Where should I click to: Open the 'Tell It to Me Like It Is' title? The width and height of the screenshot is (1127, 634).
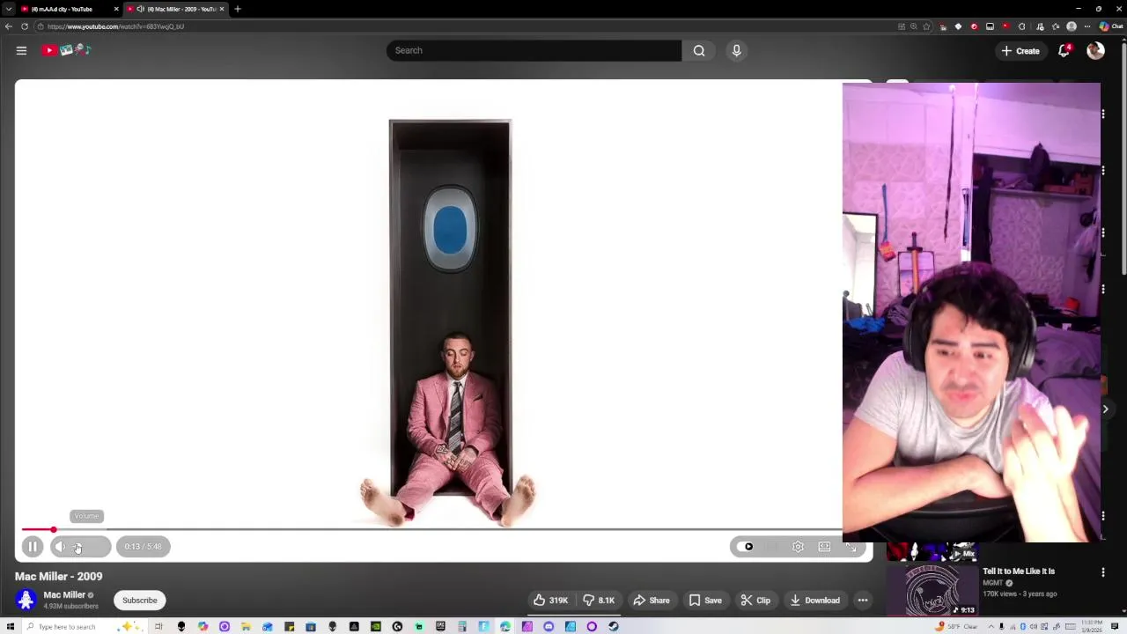[1019, 571]
